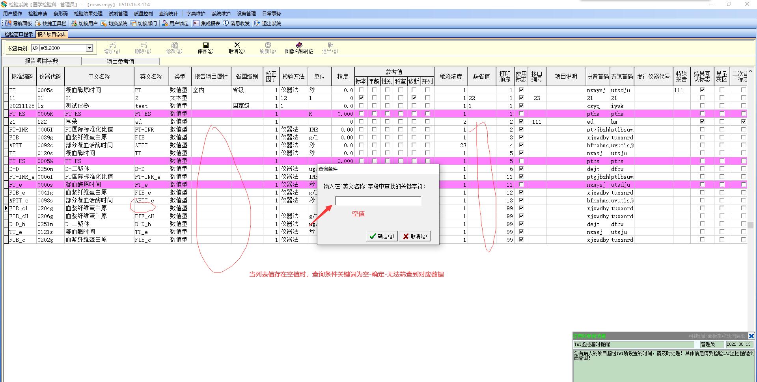The height and width of the screenshot is (382, 757).
Task: Uncheck 标本 checkbox in the row coded 21
Action: (361, 98)
